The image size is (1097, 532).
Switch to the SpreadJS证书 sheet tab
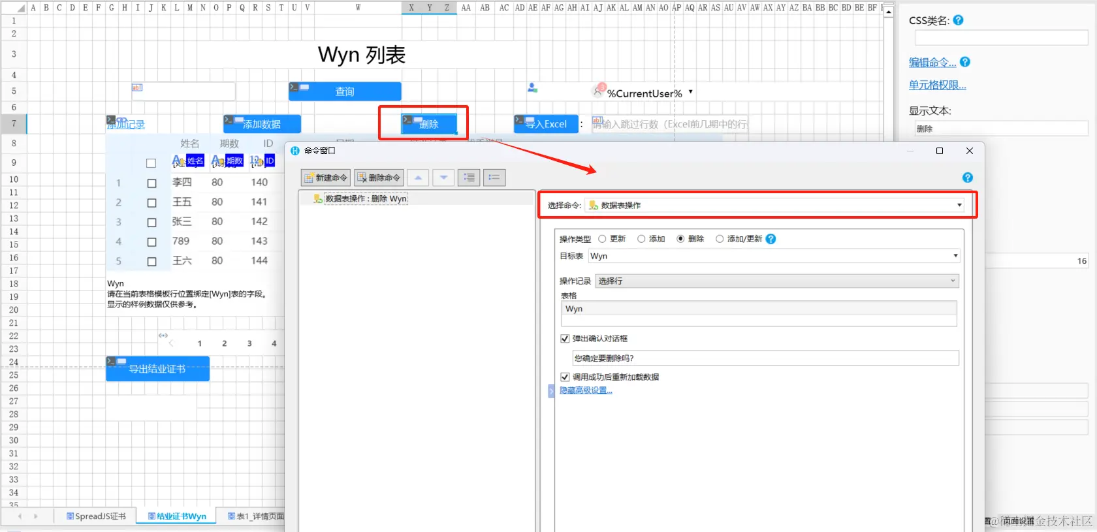[96, 516]
